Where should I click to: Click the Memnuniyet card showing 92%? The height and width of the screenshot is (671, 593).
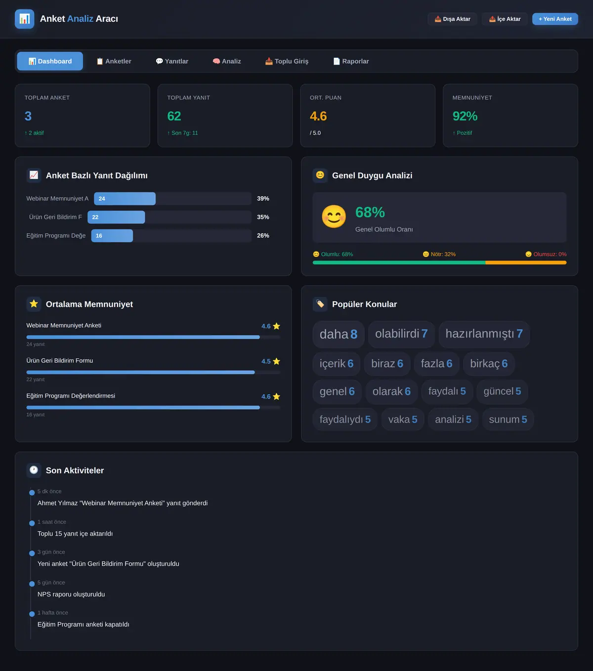(510, 116)
